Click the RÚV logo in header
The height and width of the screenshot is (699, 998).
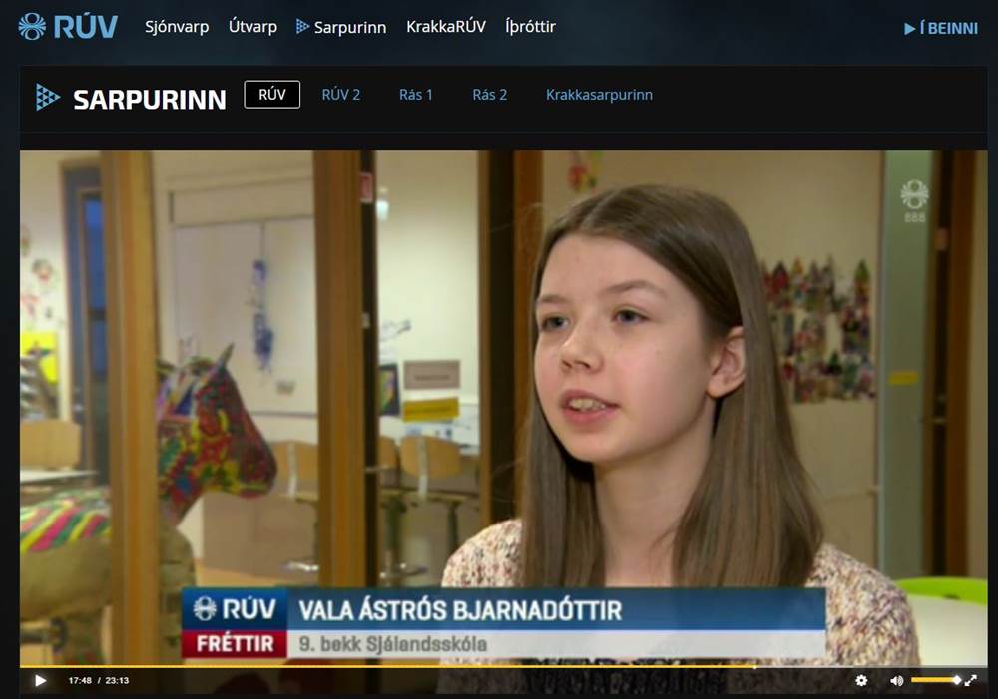(68, 27)
